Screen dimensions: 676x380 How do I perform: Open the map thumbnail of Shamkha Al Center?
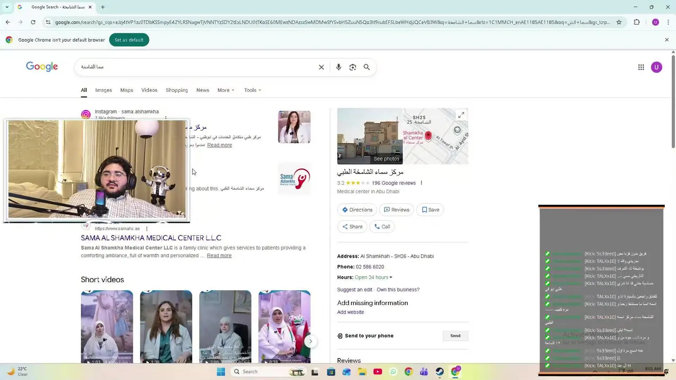coord(436,136)
